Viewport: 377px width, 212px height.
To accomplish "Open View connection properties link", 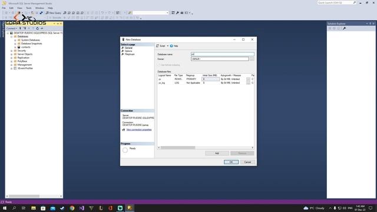I will [x=139, y=130].
